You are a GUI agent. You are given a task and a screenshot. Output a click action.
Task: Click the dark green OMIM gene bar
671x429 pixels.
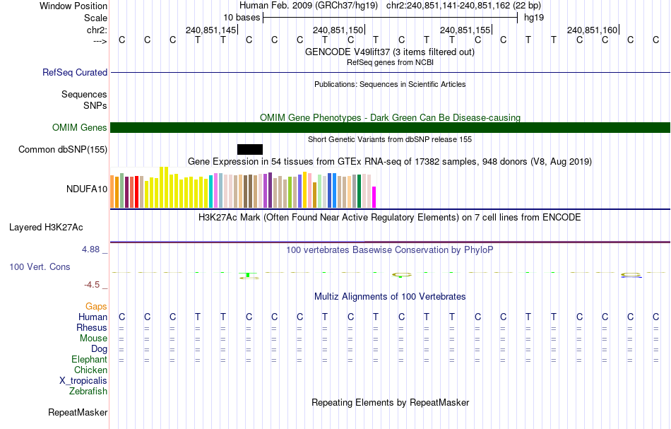[x=390, y=128]
